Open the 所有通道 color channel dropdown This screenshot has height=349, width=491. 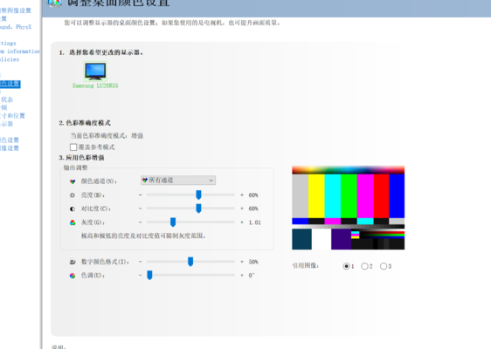pos(178,180)
